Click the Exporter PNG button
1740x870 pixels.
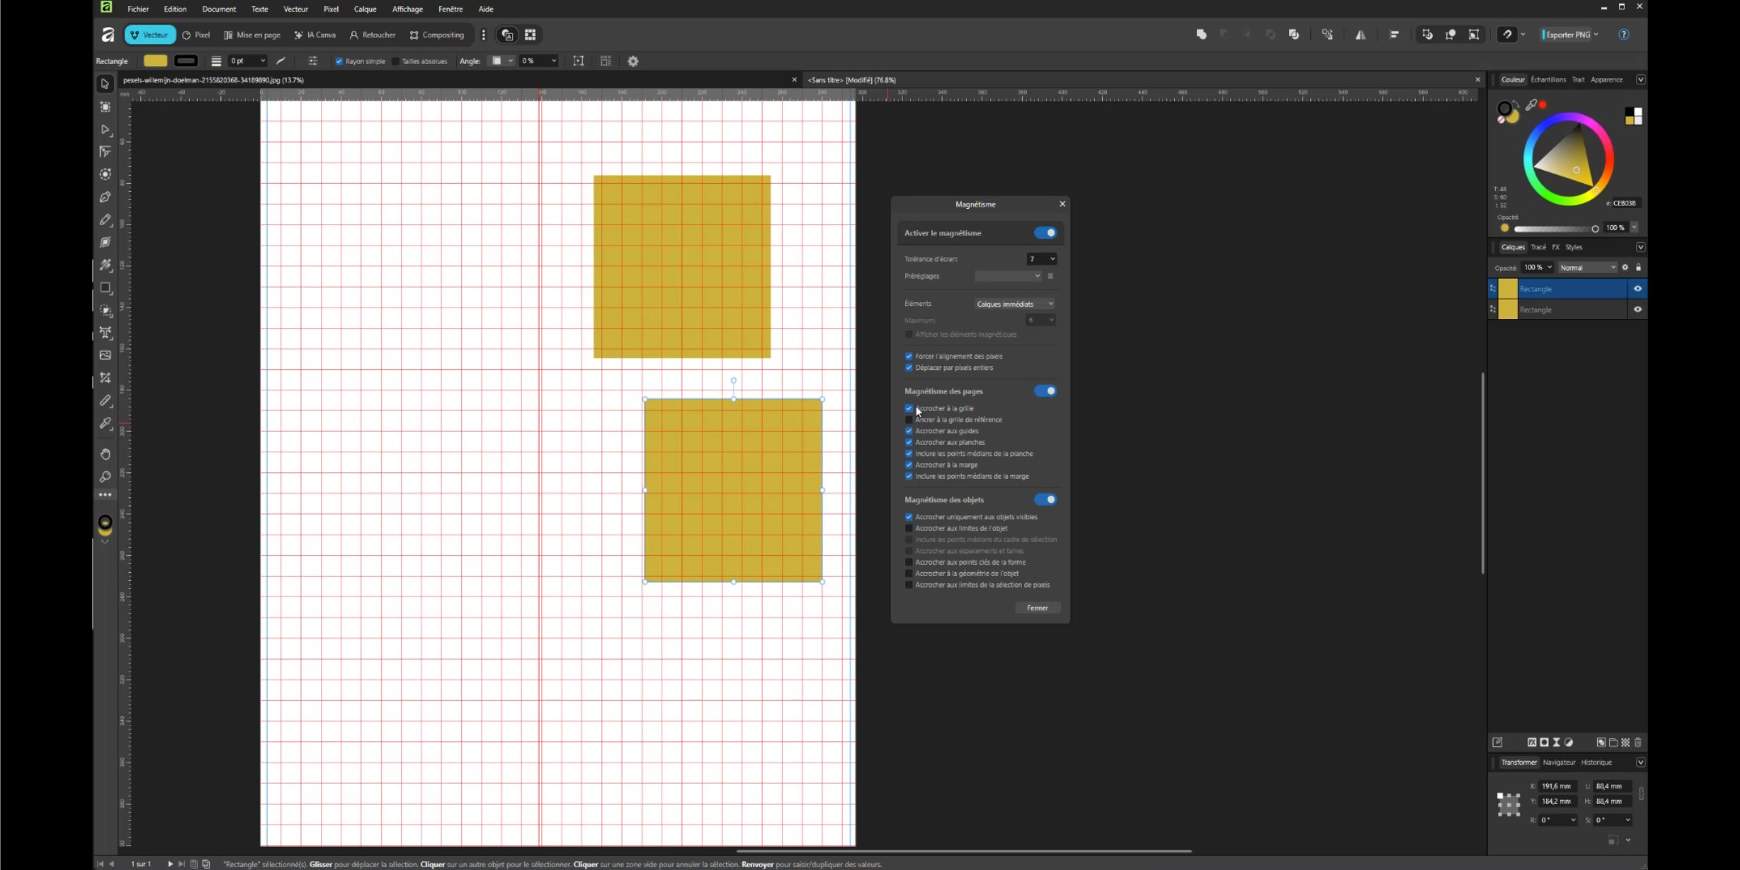click(1567, 35)
